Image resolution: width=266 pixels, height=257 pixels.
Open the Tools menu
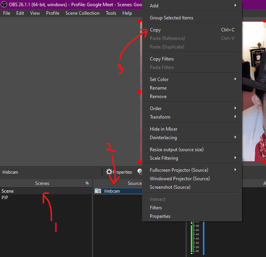click(x=111, y=13)
